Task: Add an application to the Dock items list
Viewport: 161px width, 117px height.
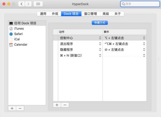Action: point(12,108)
